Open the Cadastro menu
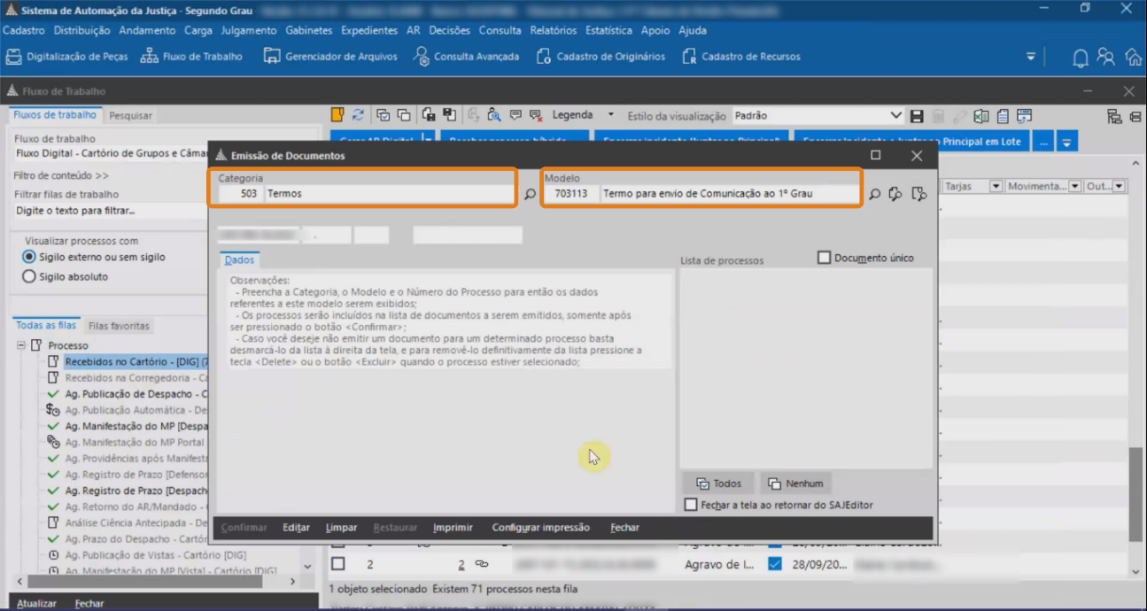Screen dimensions: 1147x611 pos(24,30)
